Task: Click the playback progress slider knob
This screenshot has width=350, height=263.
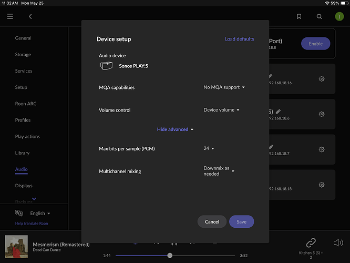Action: 170,256
